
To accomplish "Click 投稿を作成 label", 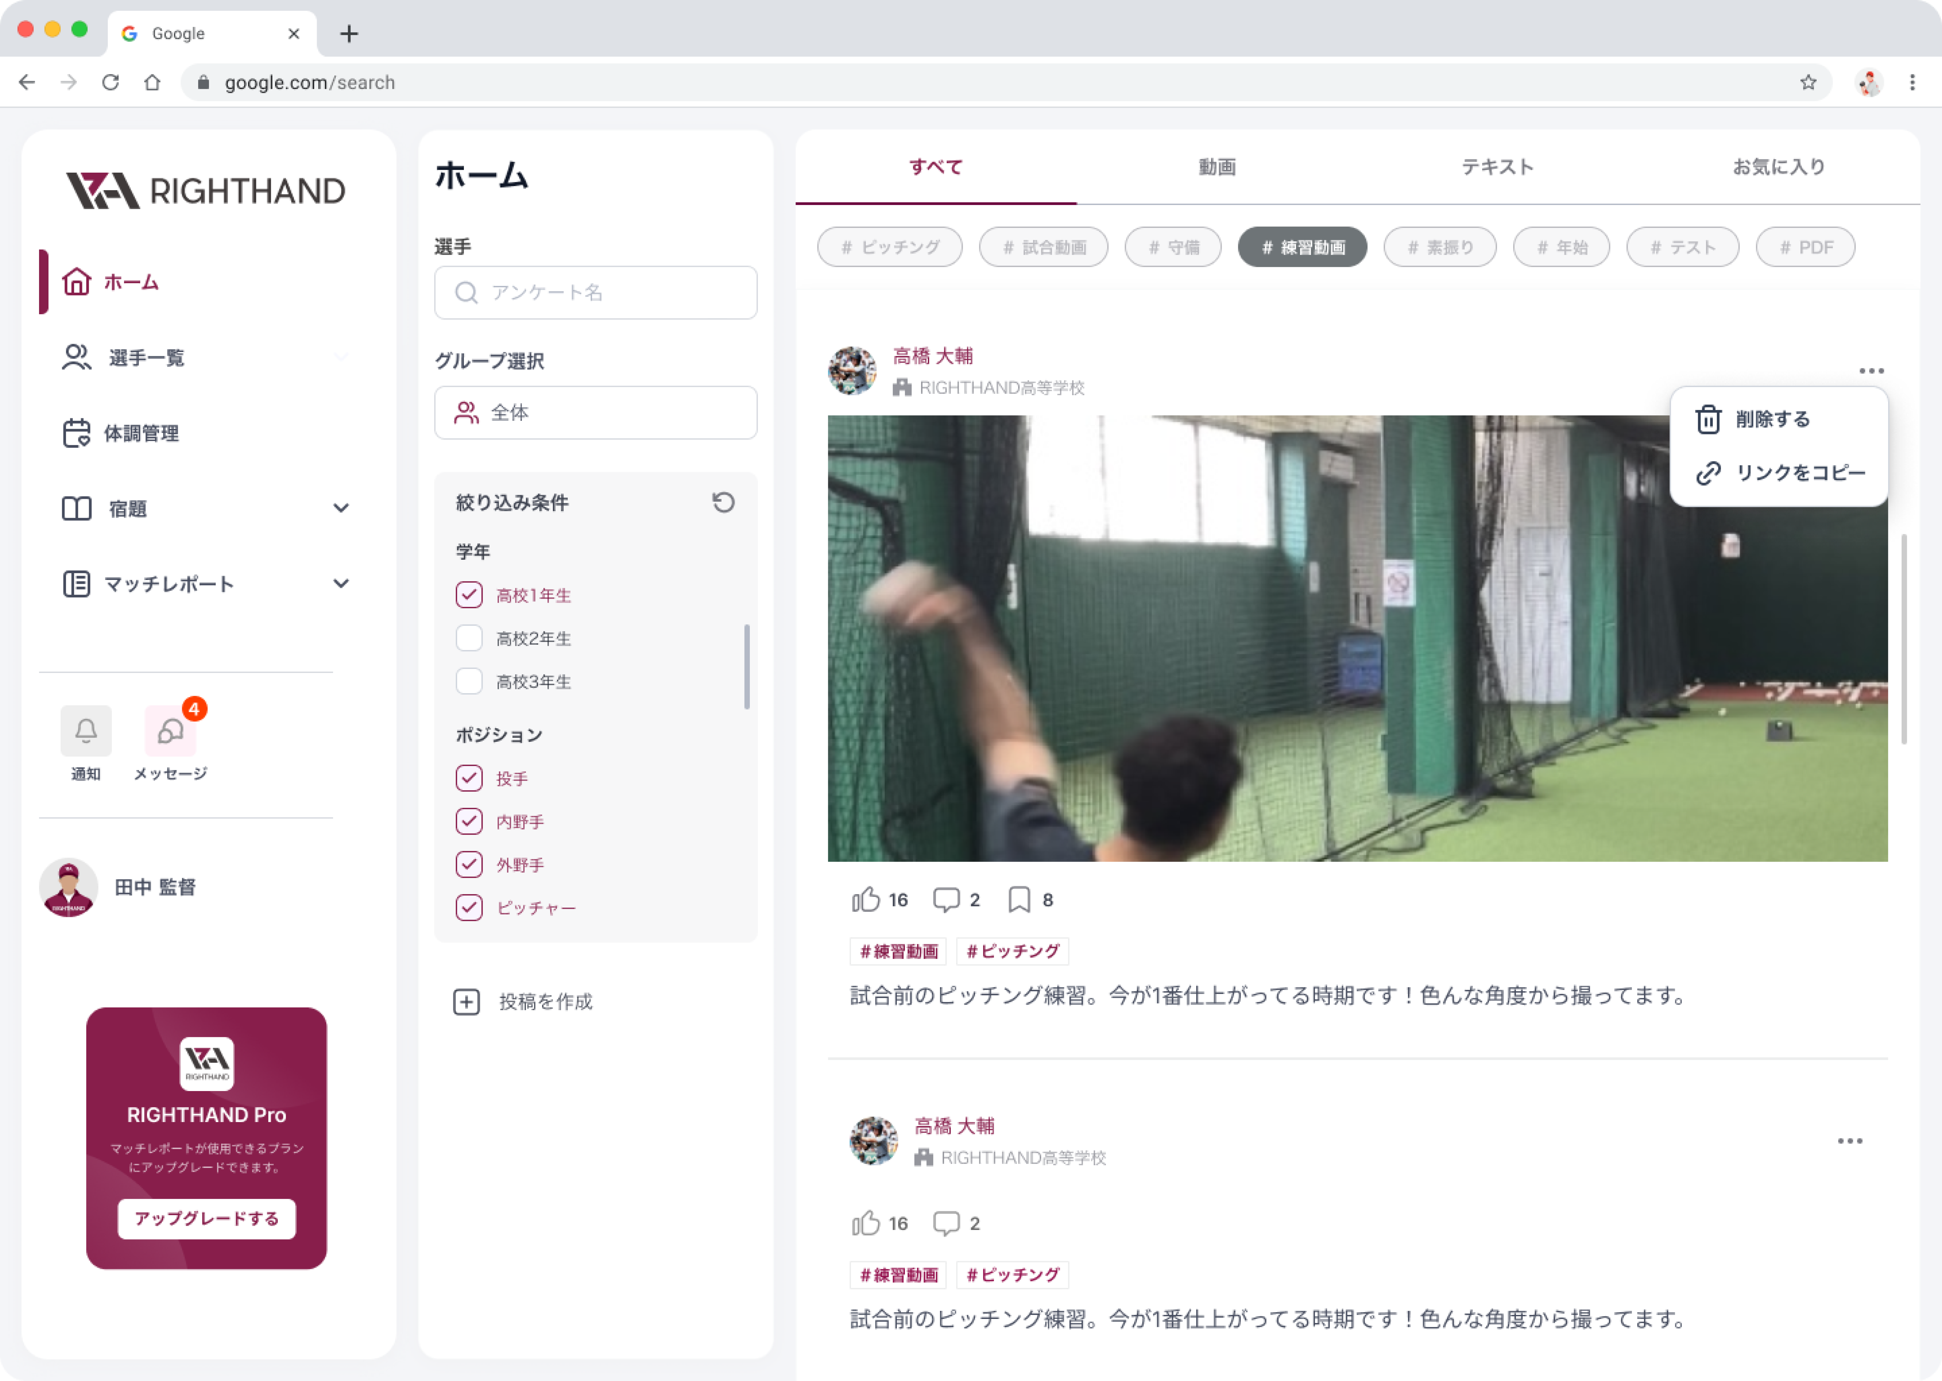I will tap(546, 1002).
